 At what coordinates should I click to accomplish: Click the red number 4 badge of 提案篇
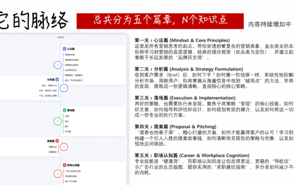click(x=57, y=141)
